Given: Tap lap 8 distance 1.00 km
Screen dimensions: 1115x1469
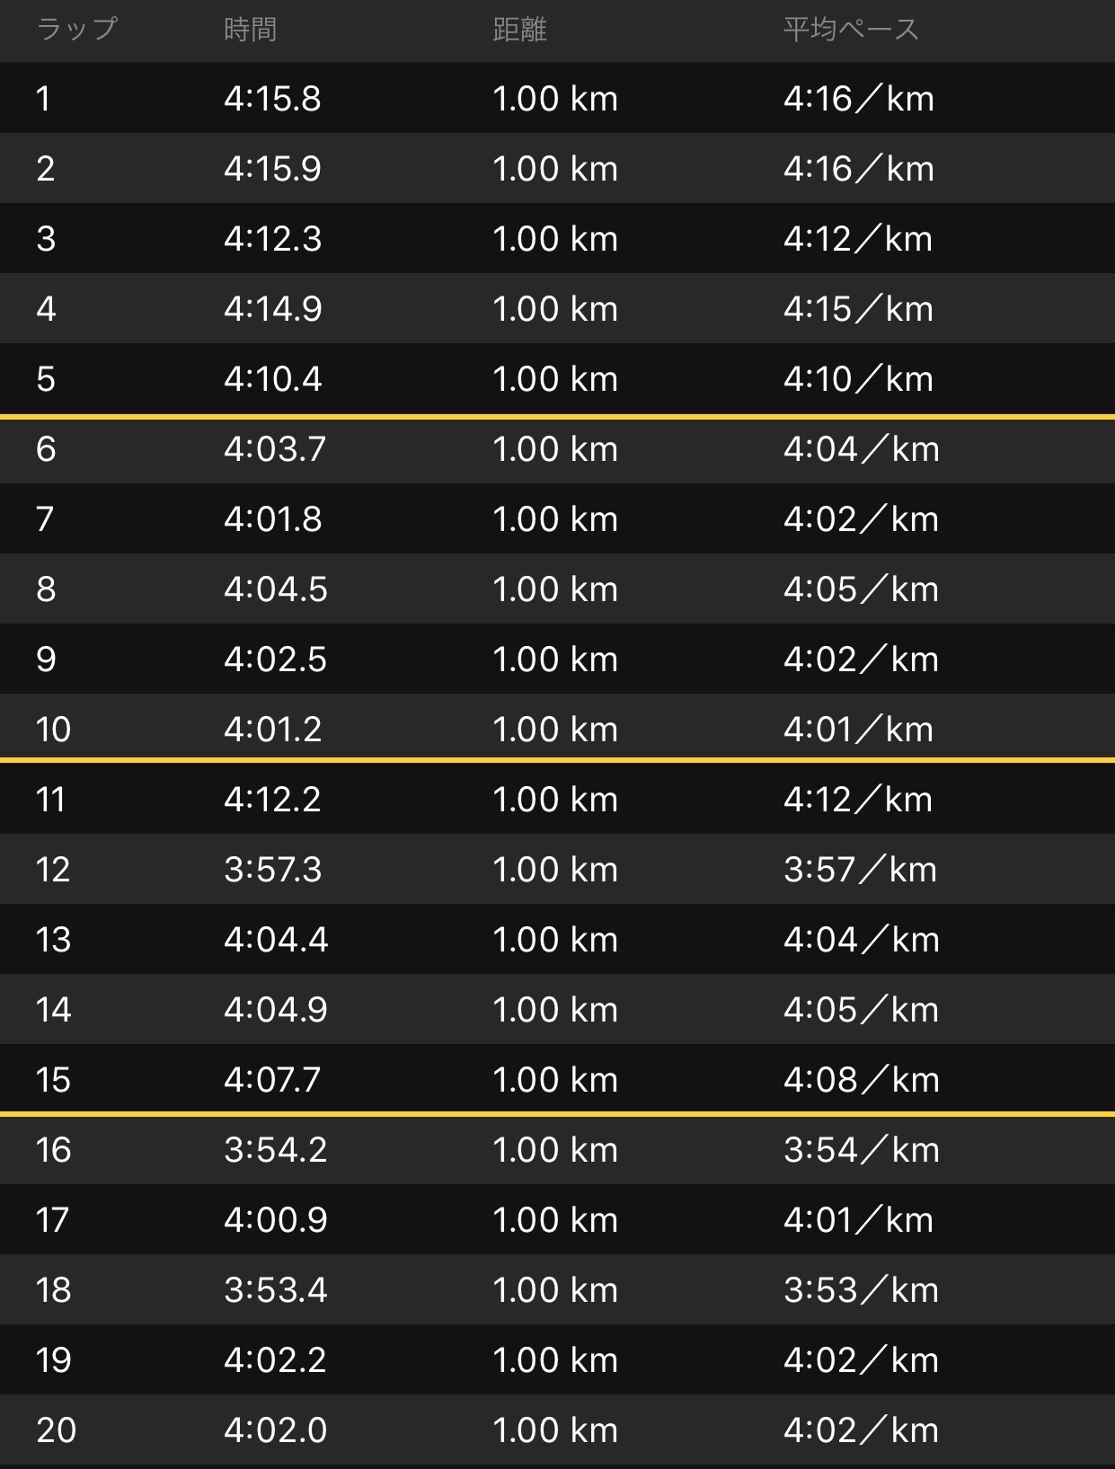Looking at the screenshot, I should (x=555, y=589).
